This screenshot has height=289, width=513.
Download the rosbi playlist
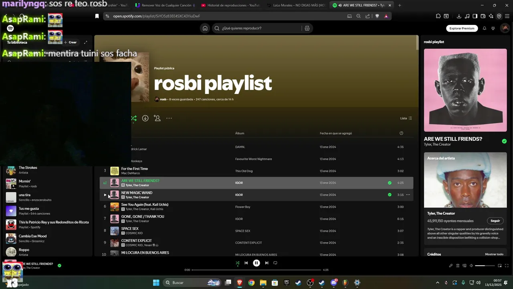pyautogui.click(x=145, y=118)
